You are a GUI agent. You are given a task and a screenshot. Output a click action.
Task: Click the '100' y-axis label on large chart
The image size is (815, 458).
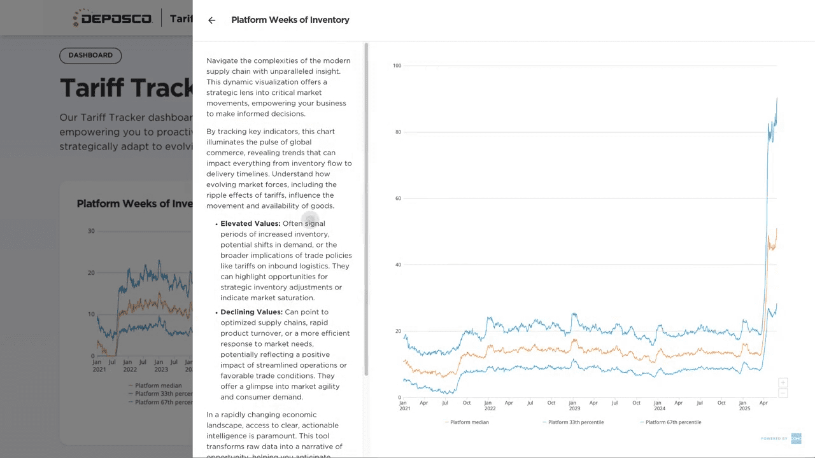pyautogui.click(x=397, y=66)
